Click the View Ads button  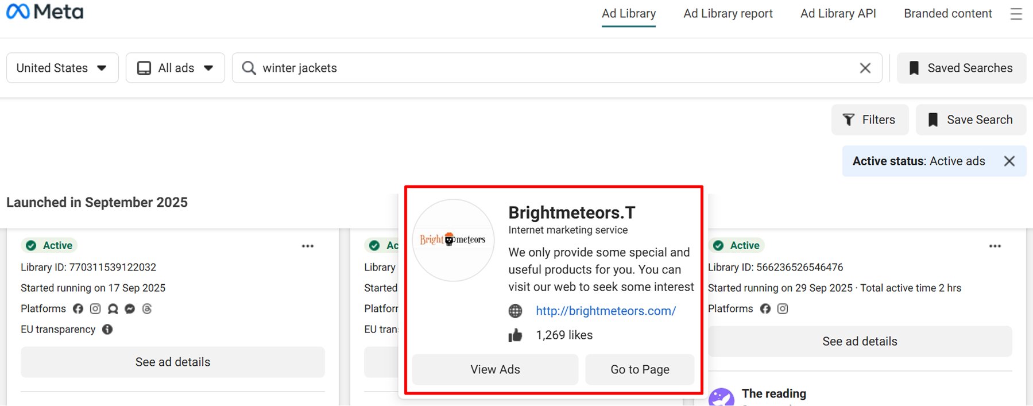(x=495, y=370)
